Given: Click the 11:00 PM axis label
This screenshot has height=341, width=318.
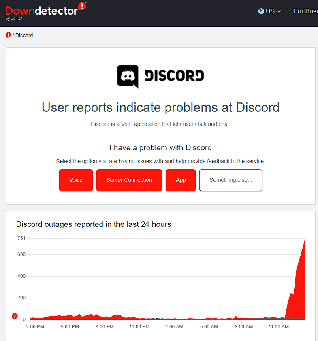Looking at the screenshot, I should click(139, 327).
